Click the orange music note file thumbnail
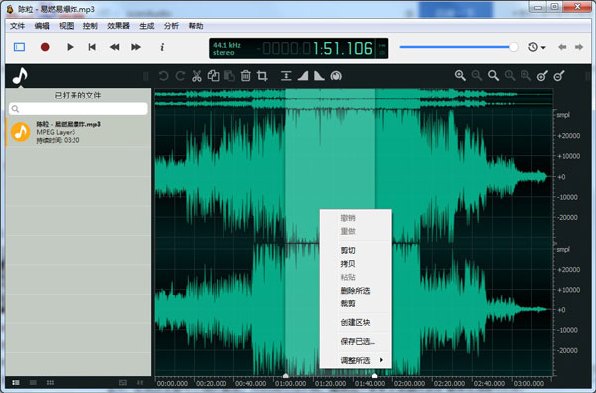The height and width of the screenshot is (393, 596). (x=21, y=132)
